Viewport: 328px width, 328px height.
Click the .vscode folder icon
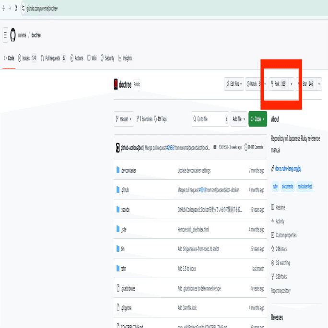click(118, 209)
